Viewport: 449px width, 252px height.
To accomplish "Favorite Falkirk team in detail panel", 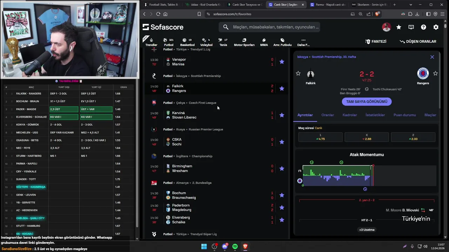I will point(298,73).
